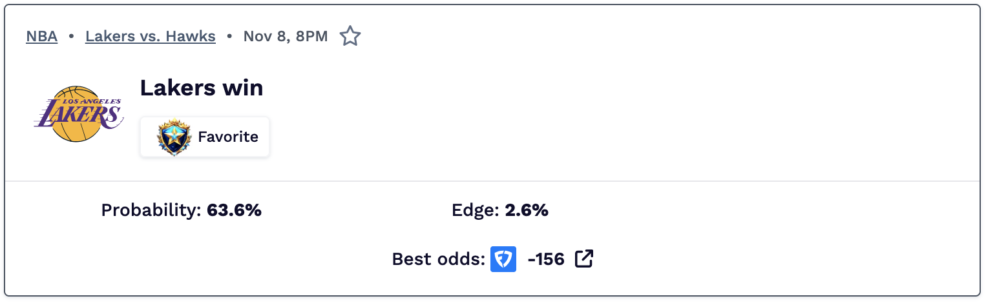Image resolution: width=986 pixels, height=303 pixels.
Task: Click the "Favorite" badge label text
Action: point(228,137)
